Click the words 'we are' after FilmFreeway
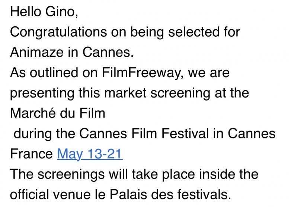 pyautogui.click(x=209, y=73)
